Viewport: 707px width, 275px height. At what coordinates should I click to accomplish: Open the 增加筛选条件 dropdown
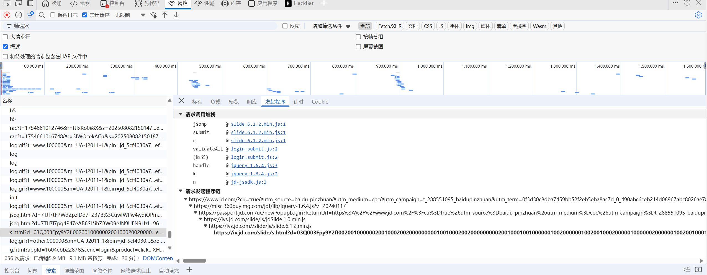(x=331, y=26)
